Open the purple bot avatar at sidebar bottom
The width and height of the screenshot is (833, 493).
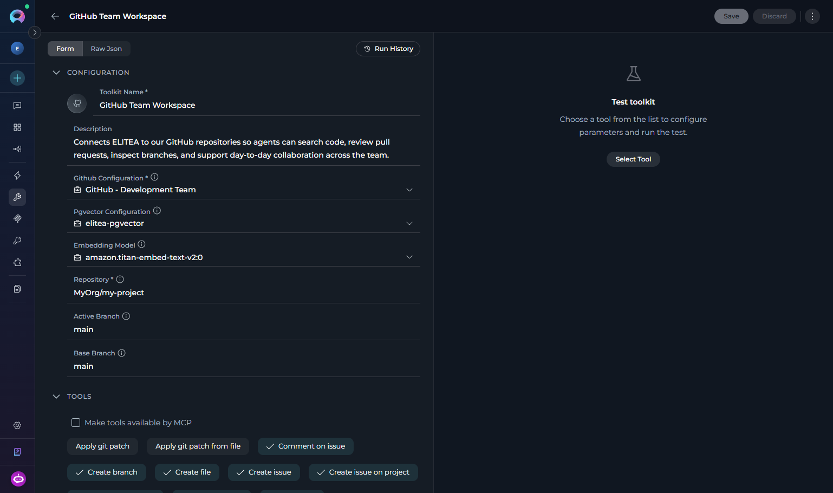[x=18, y=479]
